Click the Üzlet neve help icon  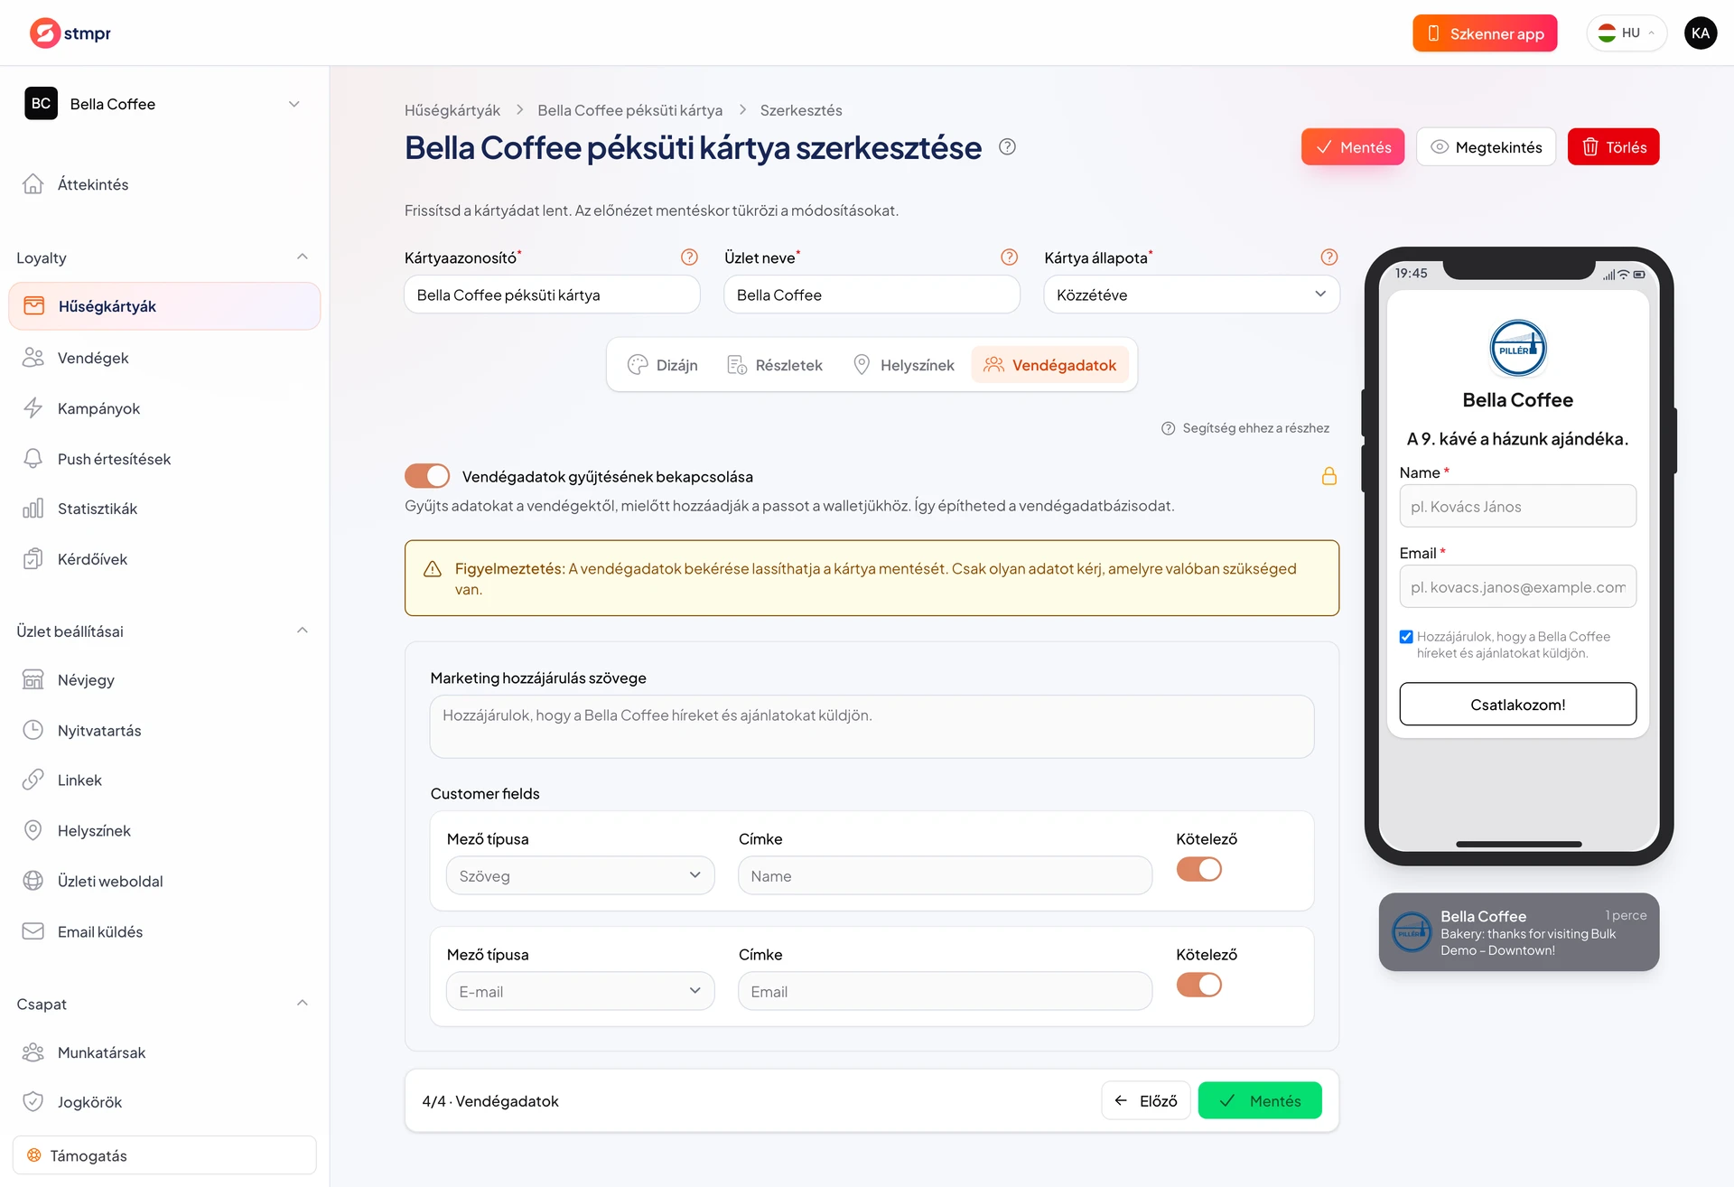pyautogui.click(x=1010, y=257)
